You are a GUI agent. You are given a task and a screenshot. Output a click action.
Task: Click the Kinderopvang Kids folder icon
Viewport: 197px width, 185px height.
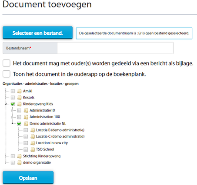(19, 104)
